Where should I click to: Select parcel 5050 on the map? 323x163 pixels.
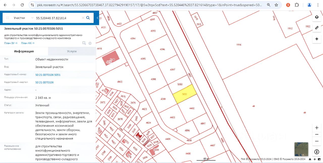(x=180, y=84)
